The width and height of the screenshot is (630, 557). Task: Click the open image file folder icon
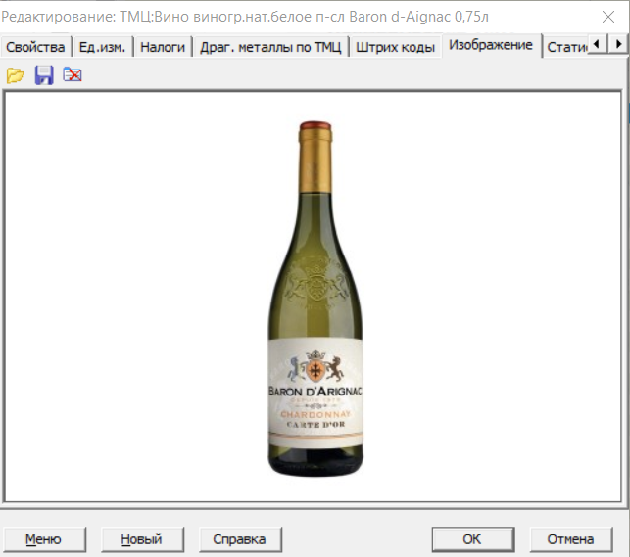click(x=16, y=75)
